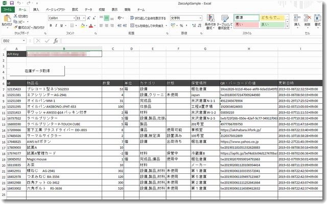Viewport: 327px width, 204px height.
Task: Open the Calibri font name dropdown
Action: coord(62,18)
